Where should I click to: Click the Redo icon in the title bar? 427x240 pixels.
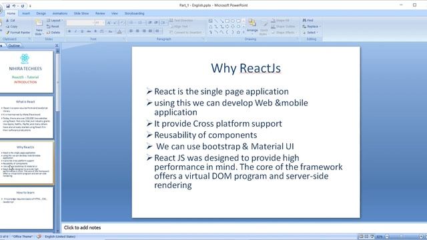point(22,6)
